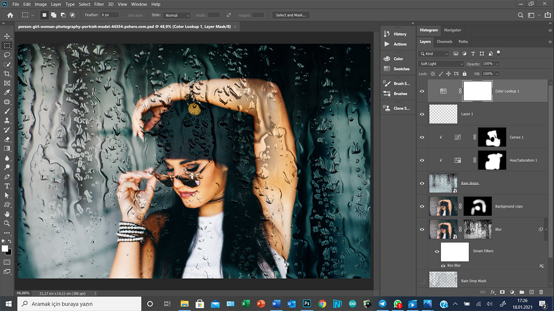
Task: Open the History panel
Action: [x=399, y=34]
